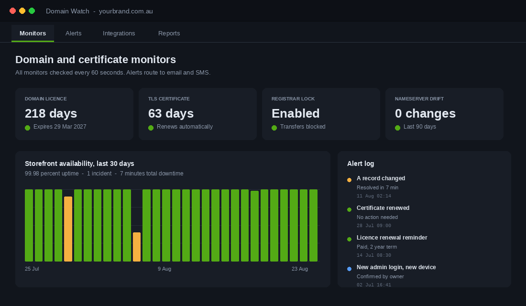Go to the Integrations tab

(119, 33)
